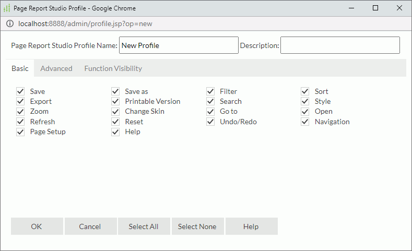Toggle the Filter checkbox
Image resolution: width=412 pixels, height=251 pixels.
point(210,91)
